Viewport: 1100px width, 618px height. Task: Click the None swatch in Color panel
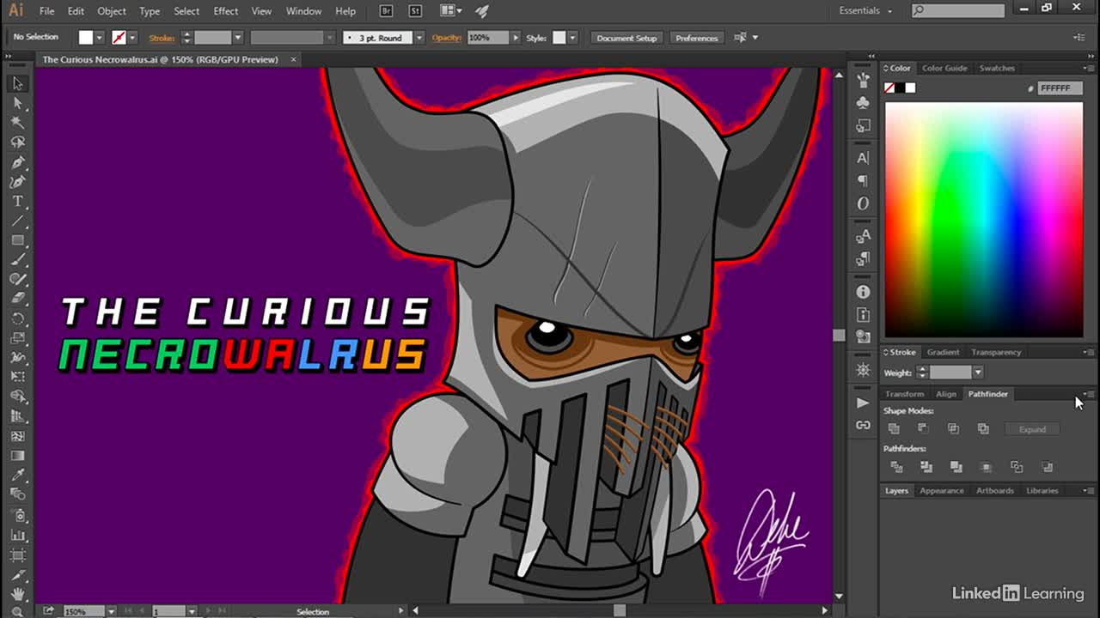(x=889, y=88)
